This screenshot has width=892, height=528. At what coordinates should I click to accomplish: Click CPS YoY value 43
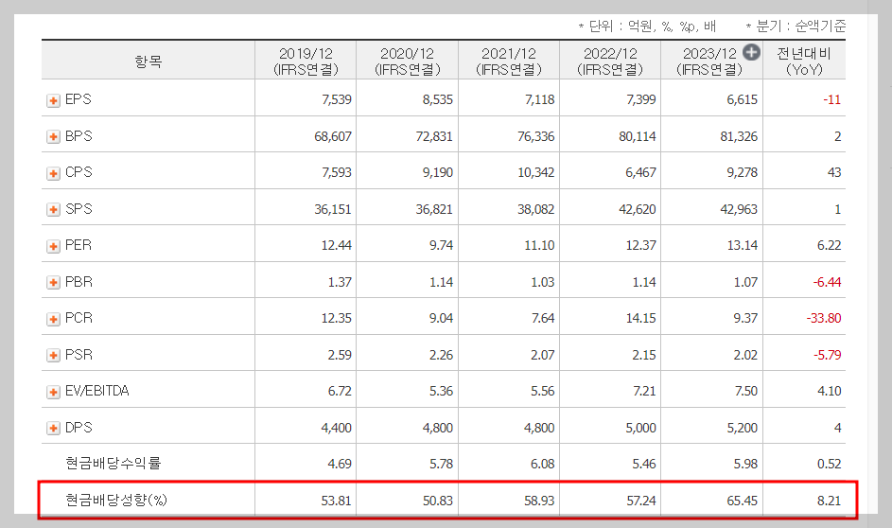point(834,172)
